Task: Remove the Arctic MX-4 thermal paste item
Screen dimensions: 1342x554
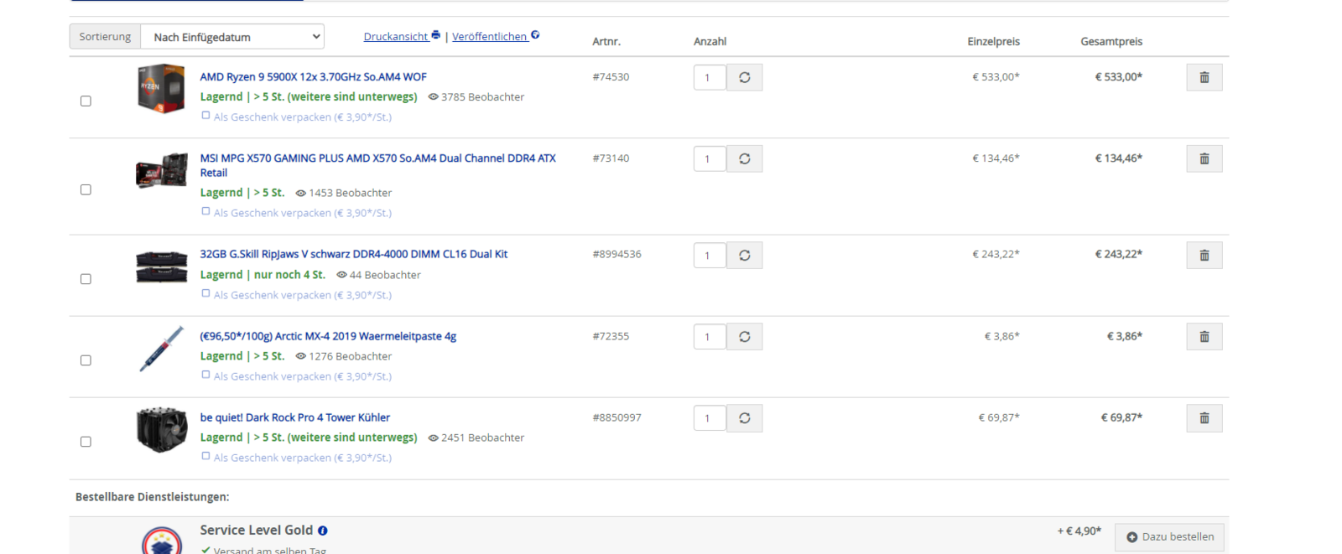Action: tap(1204, 336)
